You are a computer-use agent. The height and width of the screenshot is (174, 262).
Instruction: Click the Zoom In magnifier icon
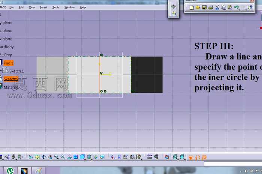(57, 157)
